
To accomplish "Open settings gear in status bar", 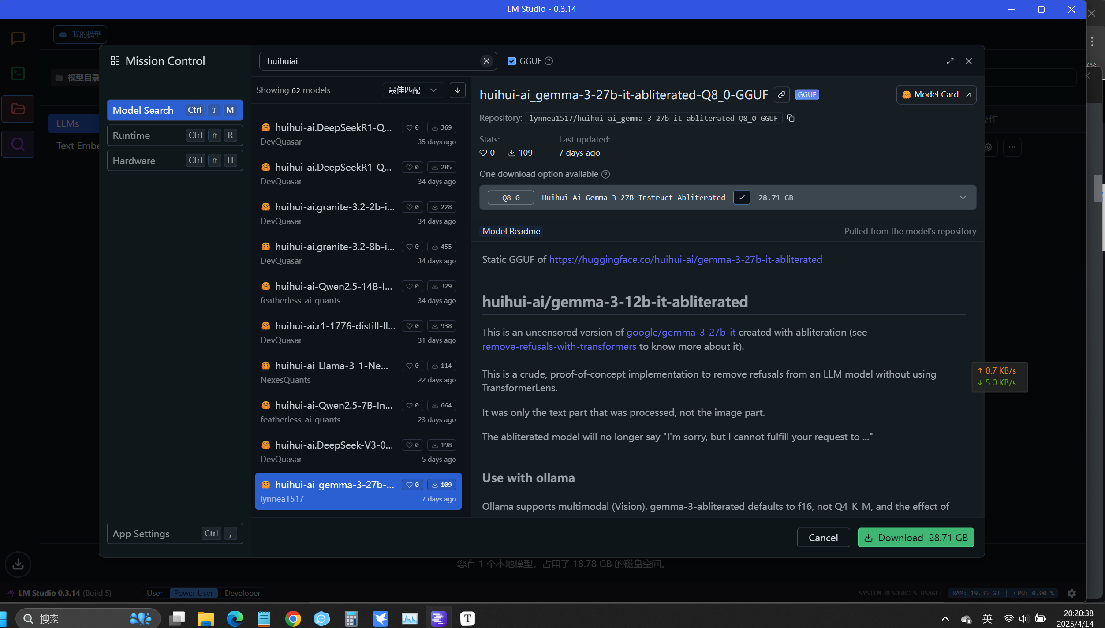I will (x=1071, y=593).
